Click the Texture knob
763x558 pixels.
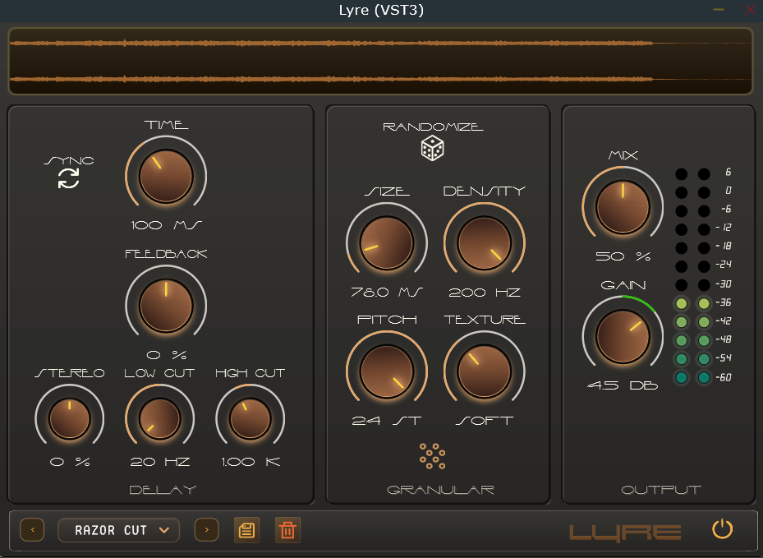[x=485, y=371]
